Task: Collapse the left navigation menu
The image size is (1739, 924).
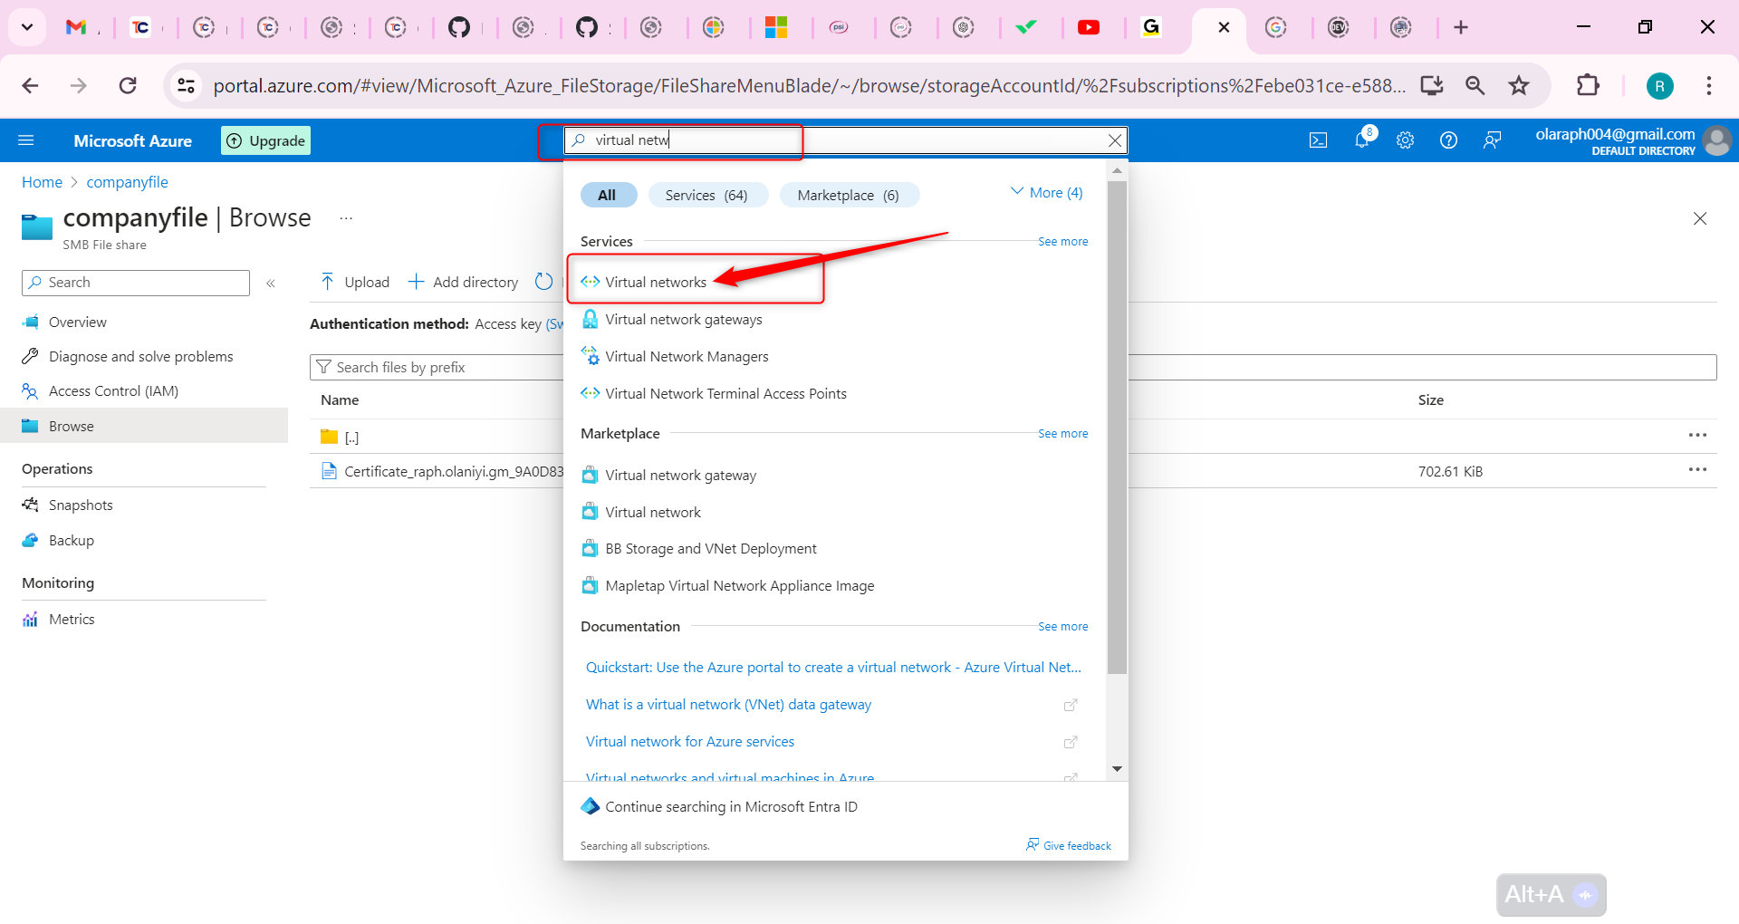Action: pos(271,284)
